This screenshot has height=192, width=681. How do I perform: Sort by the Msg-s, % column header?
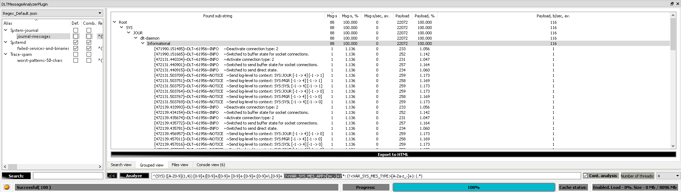click(350, 16)
